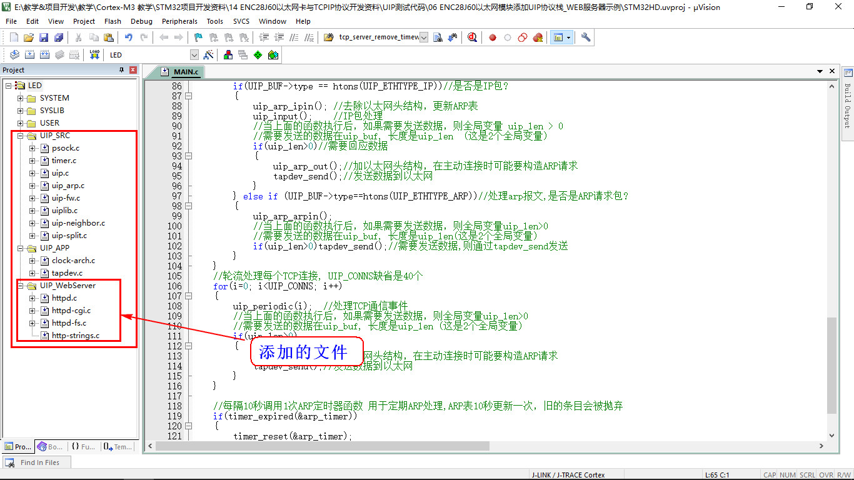Viewport: 854px width, 480px height.
Task: Select httpd-cgi.c in the project tree
Action: click(71, 311)
